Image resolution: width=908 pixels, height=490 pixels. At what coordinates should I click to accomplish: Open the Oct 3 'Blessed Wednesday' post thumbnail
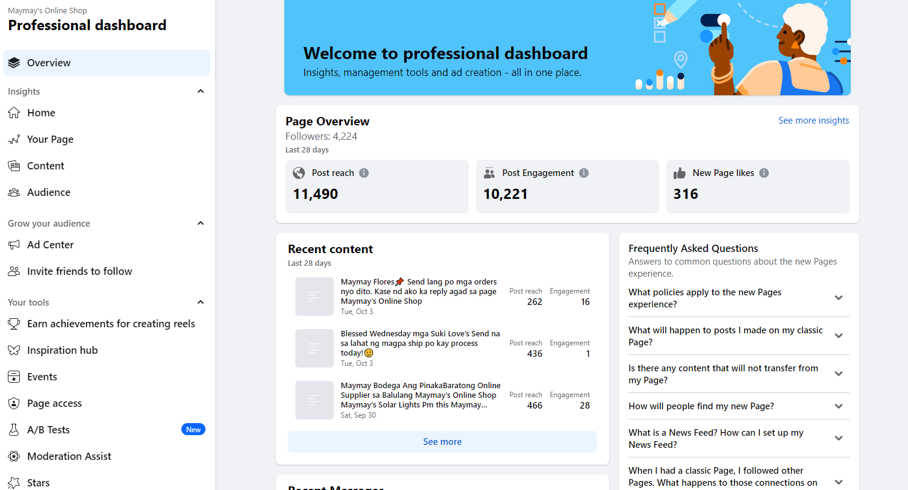point(315,348)
